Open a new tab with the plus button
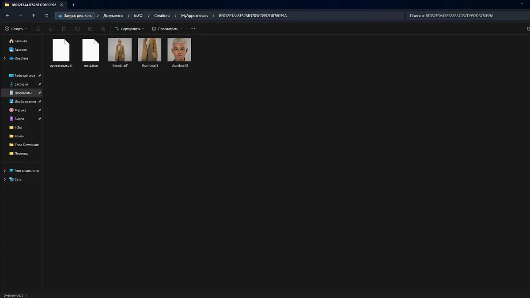Screen dimensions: 530x298 pyautogui.click(x=73, y=5)
